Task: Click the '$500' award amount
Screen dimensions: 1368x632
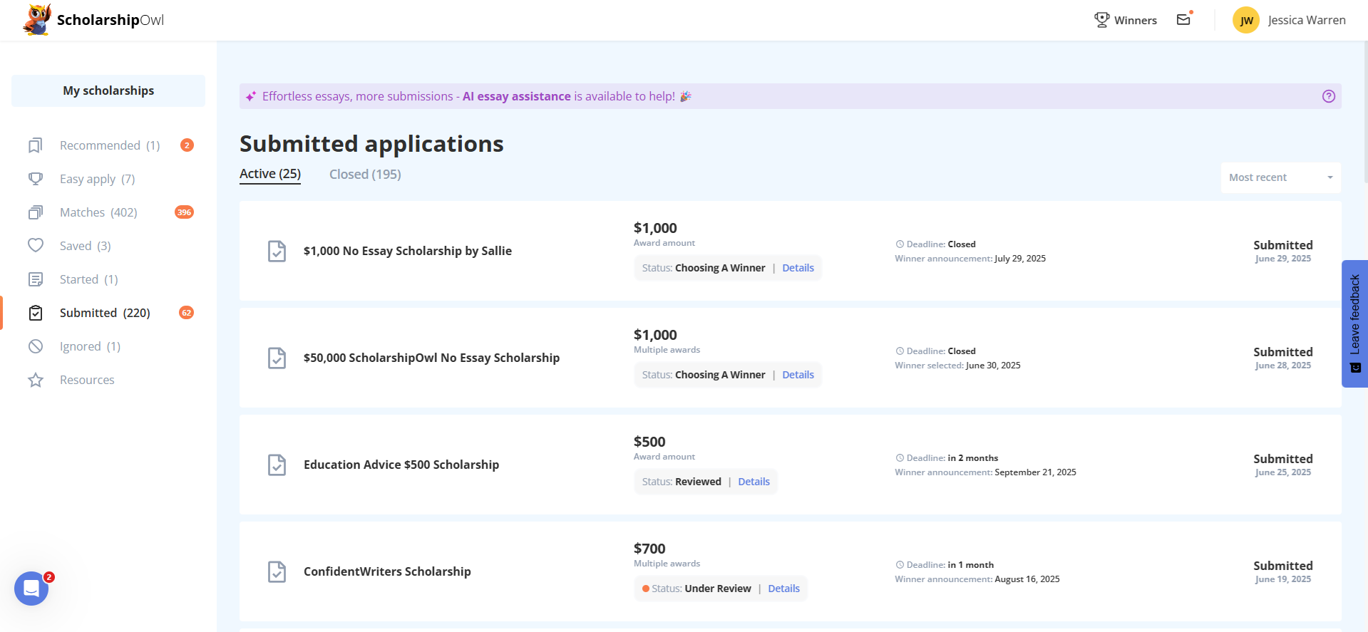Action: click(x=649, y=442)
